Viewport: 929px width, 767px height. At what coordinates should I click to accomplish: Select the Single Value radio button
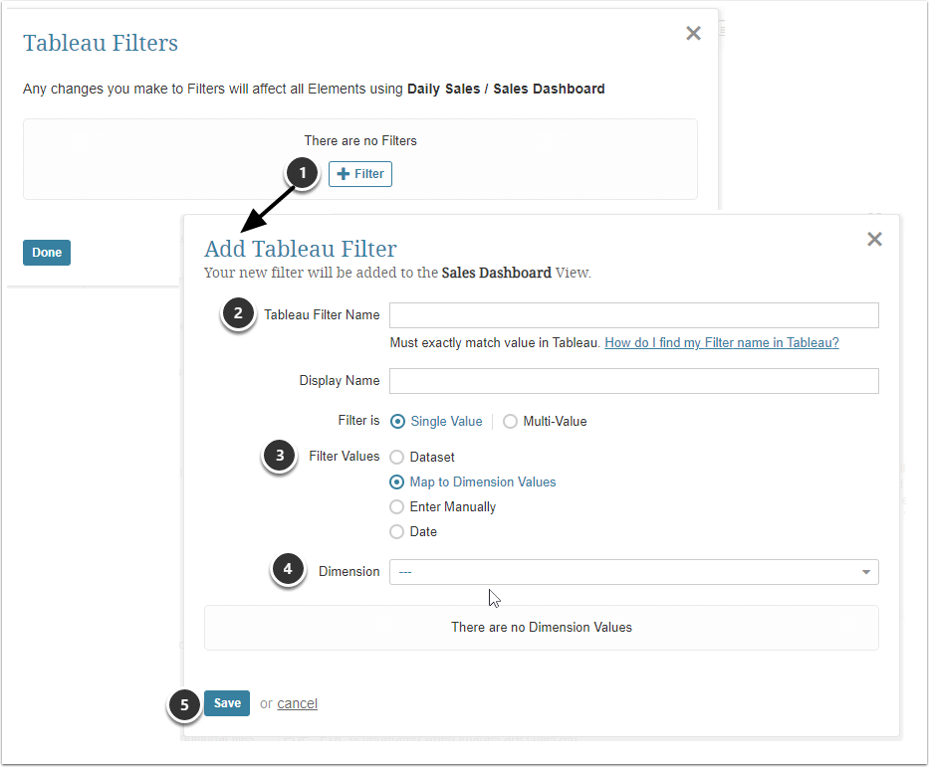tap(398, 422)
